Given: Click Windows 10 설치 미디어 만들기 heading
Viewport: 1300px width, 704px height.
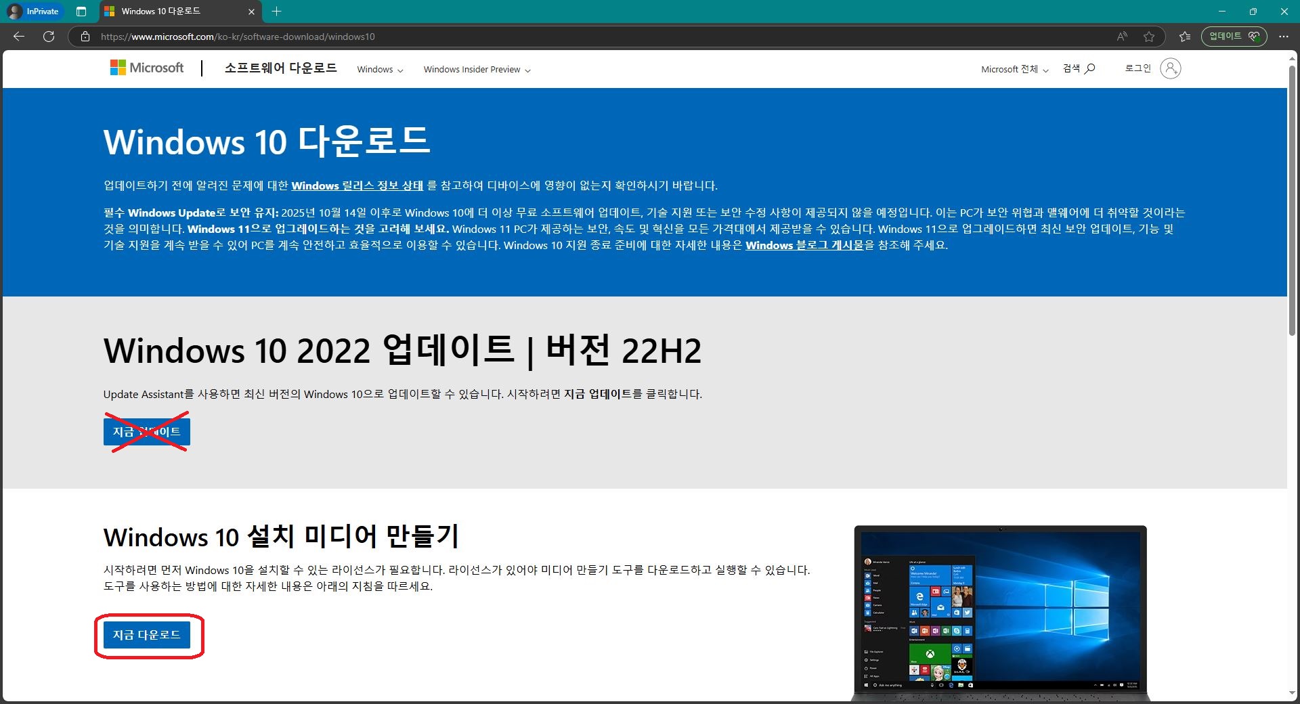Looking at the screenshot, I should (282, 536).
